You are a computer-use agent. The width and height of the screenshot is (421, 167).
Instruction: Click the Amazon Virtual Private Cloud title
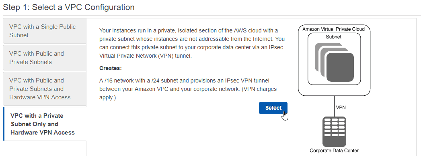click(333, 29)
